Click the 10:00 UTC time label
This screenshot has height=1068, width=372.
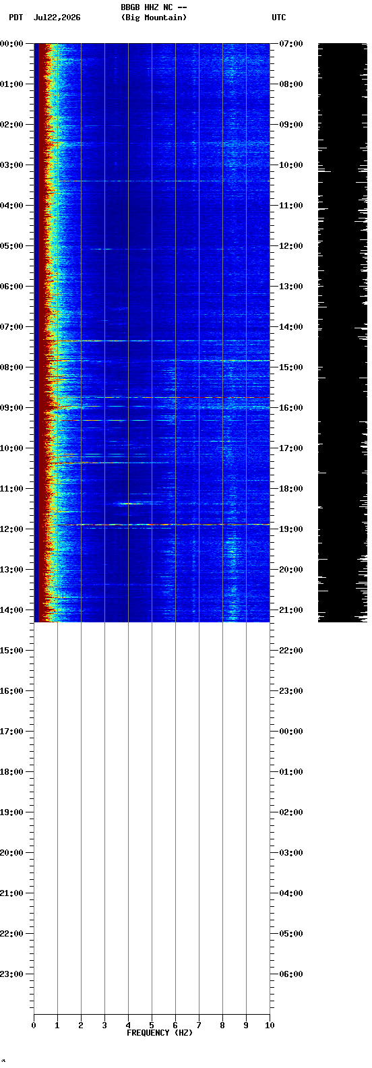[291, 165]
